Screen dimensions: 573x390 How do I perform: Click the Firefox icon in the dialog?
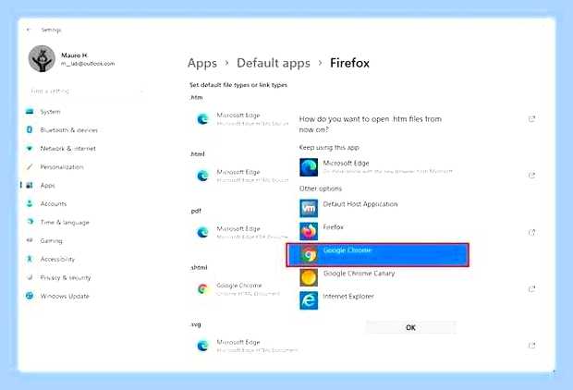point(309,231)
